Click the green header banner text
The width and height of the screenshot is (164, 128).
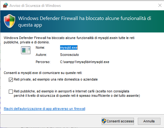(x=85, y=22)
